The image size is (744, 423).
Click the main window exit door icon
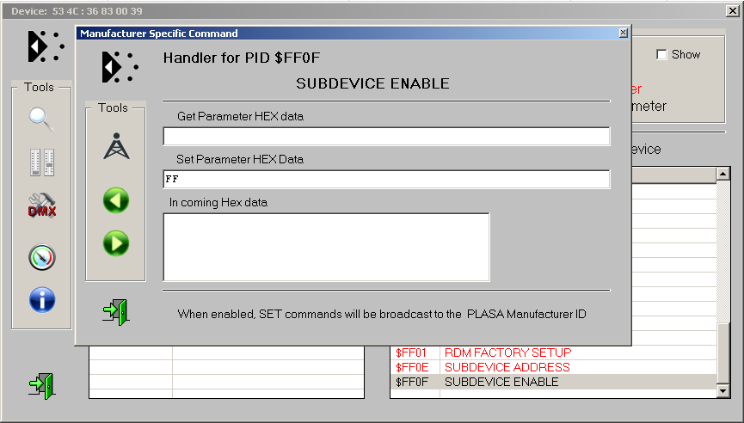pos(41,384)
